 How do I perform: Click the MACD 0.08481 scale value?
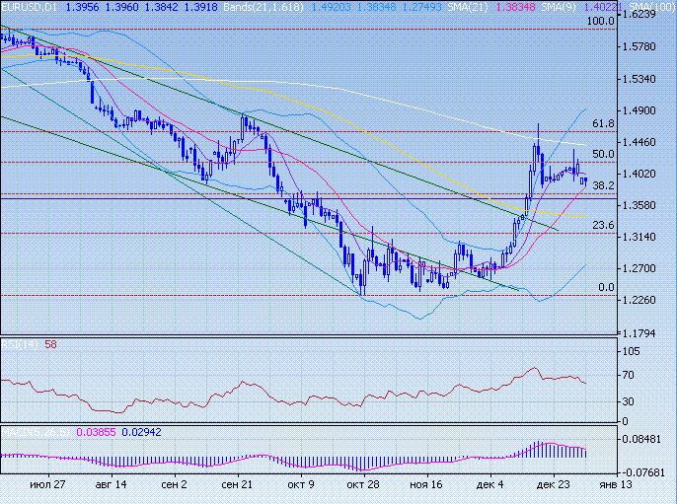(x=651, y=441)
